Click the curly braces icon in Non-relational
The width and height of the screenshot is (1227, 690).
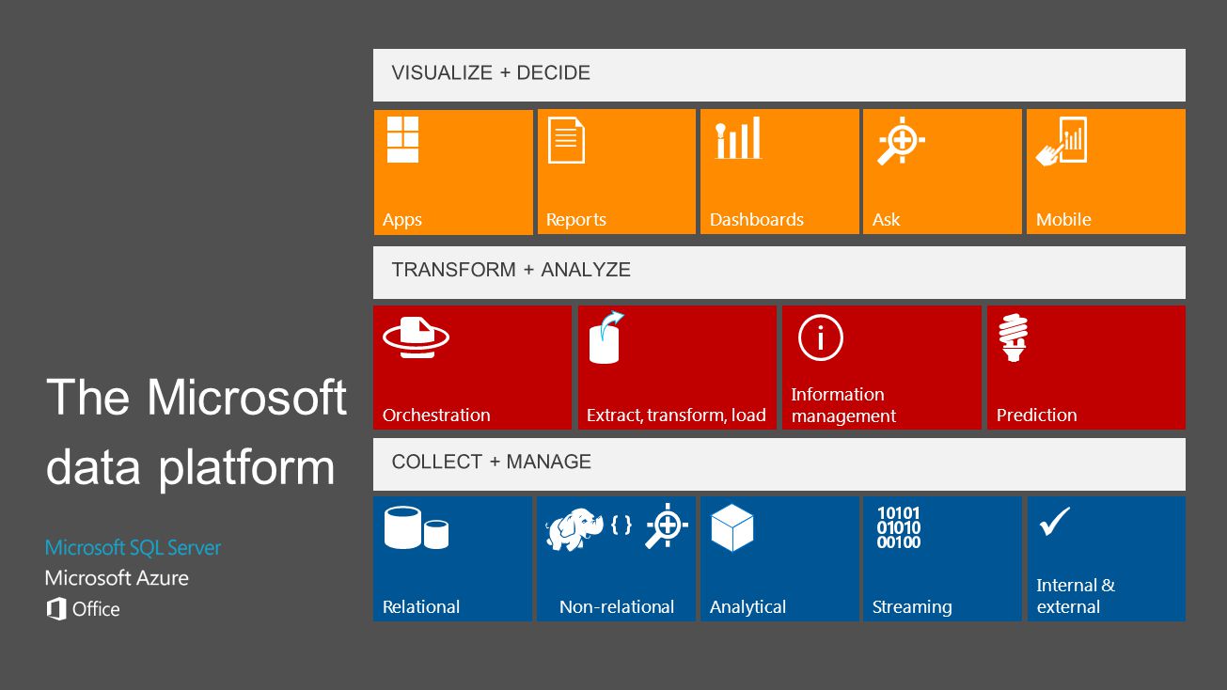coord(621,525)
